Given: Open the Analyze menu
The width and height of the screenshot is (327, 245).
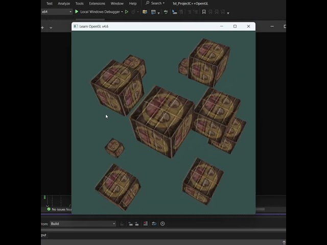Looking at the screenshot, I should pos(64,4).
